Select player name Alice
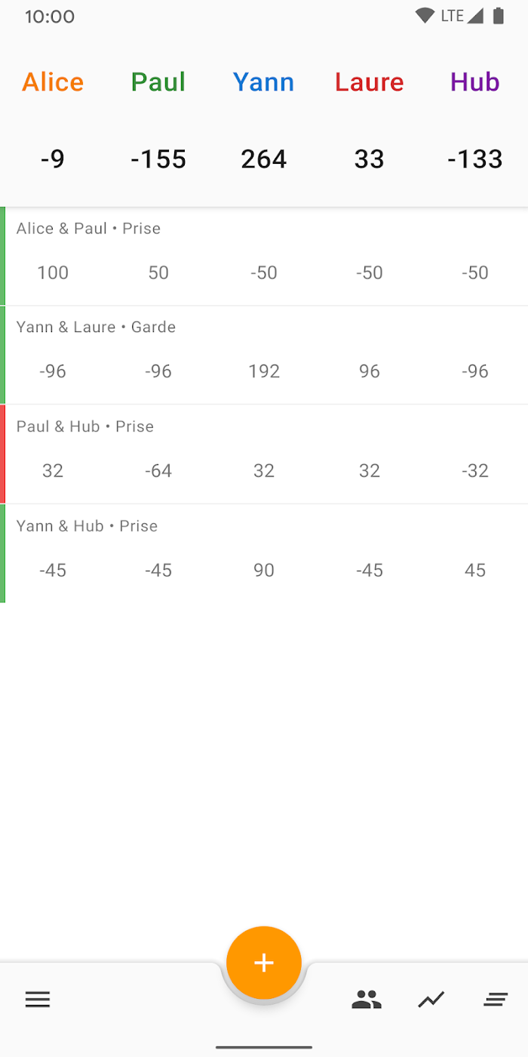528x1057 pixels. [53, 82]
